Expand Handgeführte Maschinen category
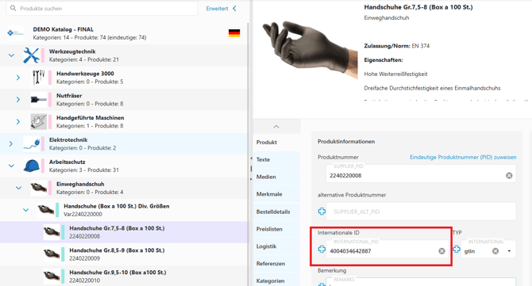 point(18,121)
